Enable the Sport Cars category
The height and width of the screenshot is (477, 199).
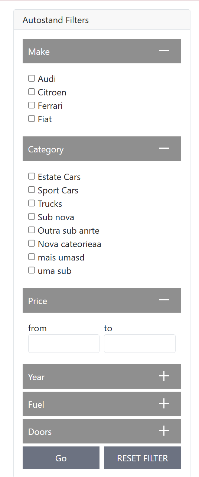click(32, 190)
